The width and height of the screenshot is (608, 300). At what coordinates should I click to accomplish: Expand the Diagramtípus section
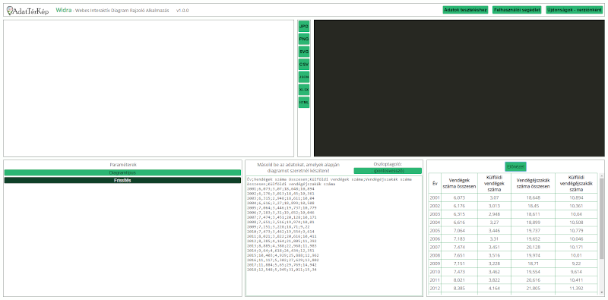pyautogui.click(x=122, y=172)
